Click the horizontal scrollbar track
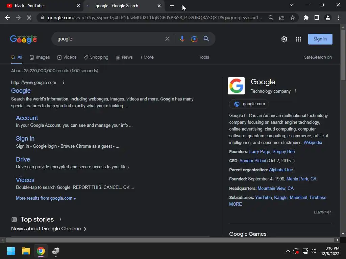Image resolution: width=346 pixels, height=259 pixels. (x=170, y=240)
